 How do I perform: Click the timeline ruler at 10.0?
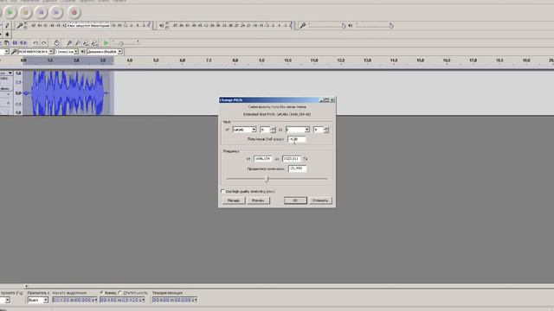(288, 60)
